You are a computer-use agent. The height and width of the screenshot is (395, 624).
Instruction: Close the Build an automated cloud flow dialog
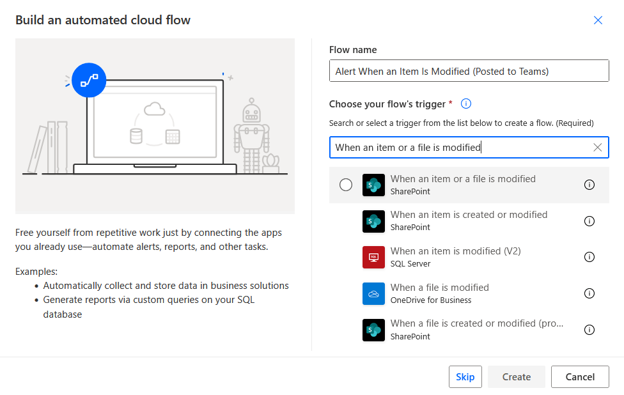pyautogui.click(x=598, y=20)
